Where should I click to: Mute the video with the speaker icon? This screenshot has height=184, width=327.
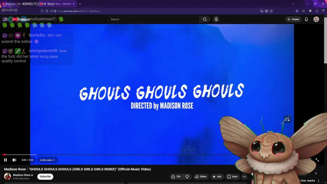(14, 160)
